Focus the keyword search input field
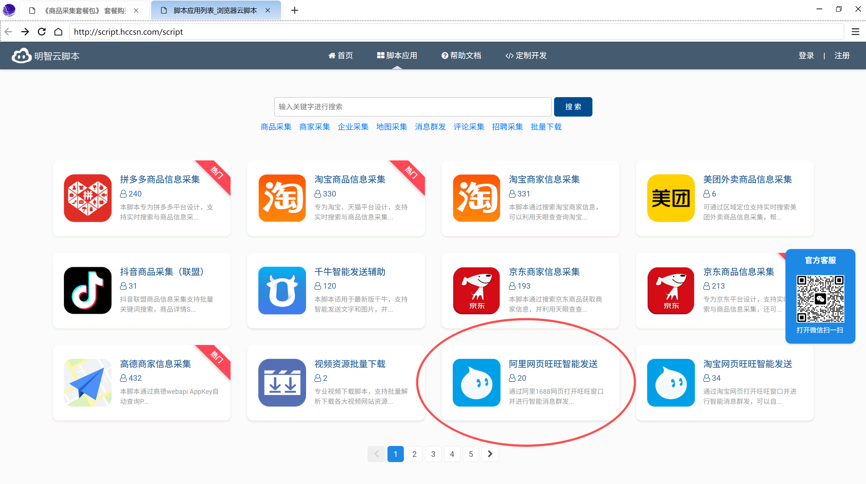Image resolution: width=866 pixels, height=484 pixels. [412, 107]
